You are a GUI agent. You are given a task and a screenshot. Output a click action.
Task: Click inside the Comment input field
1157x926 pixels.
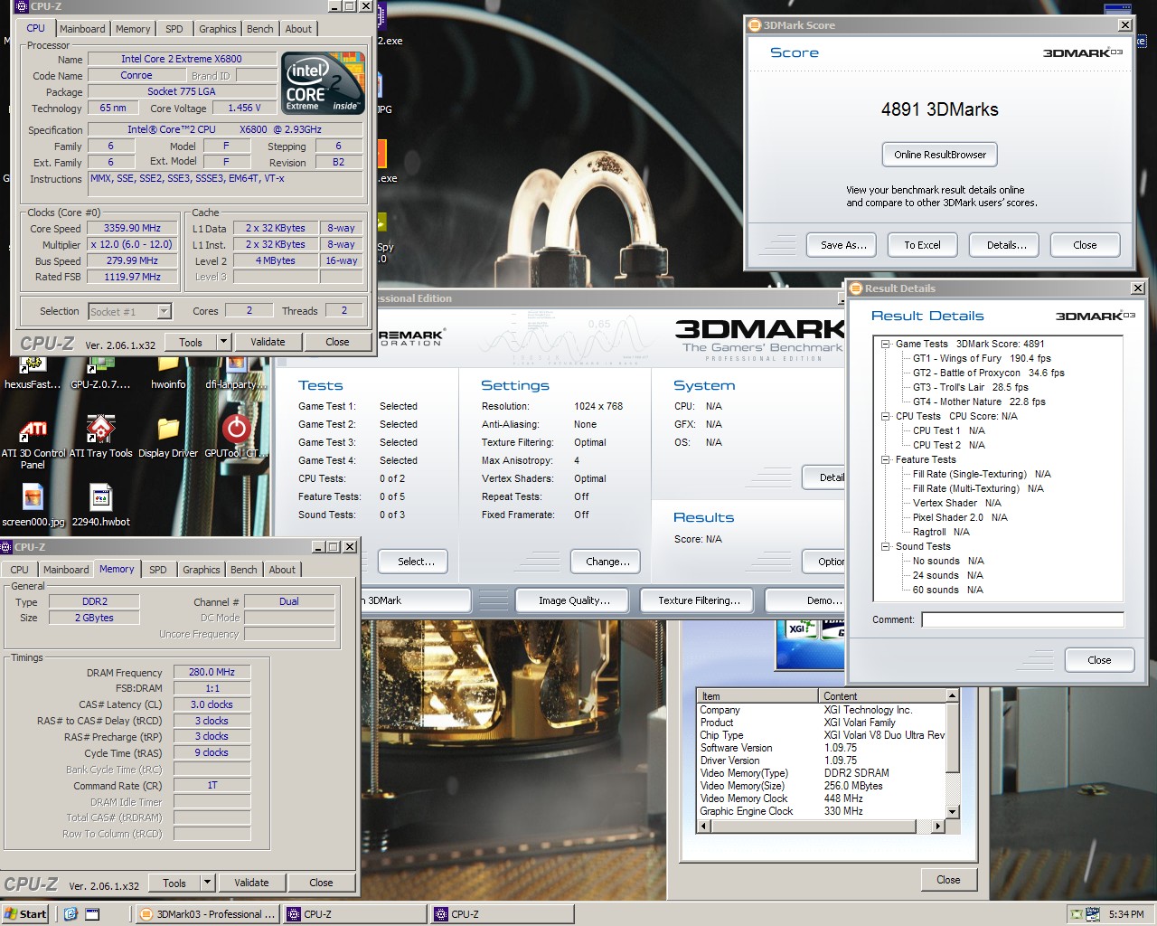1022,619
